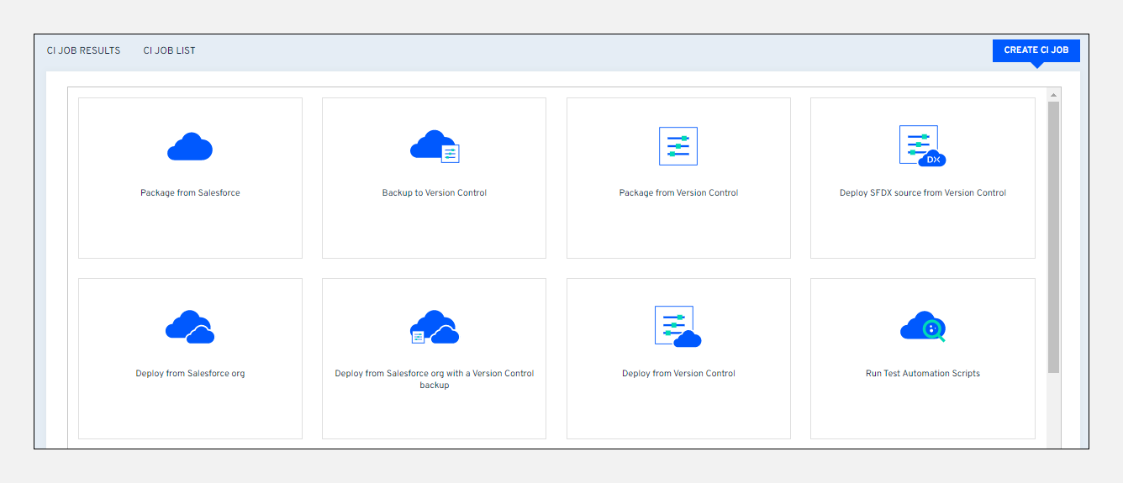
Task: Pick the "Deploy from Salesforce org" label
Action: click(190, 374)
